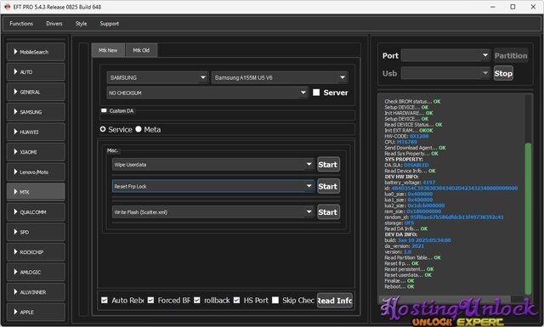Enable the Skip Check checkbox
The height and width of the screenshot is (327, 544).
pos(275,300)
